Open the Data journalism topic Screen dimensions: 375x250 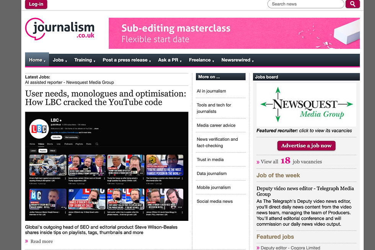211,174
